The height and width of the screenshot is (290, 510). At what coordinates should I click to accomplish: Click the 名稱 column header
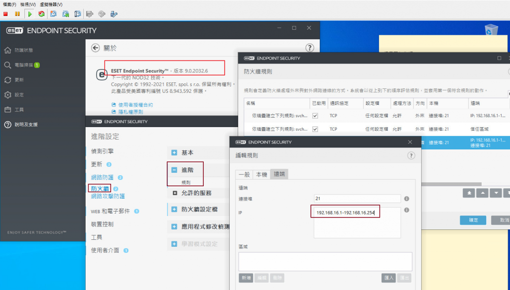[x=277, y=103]
